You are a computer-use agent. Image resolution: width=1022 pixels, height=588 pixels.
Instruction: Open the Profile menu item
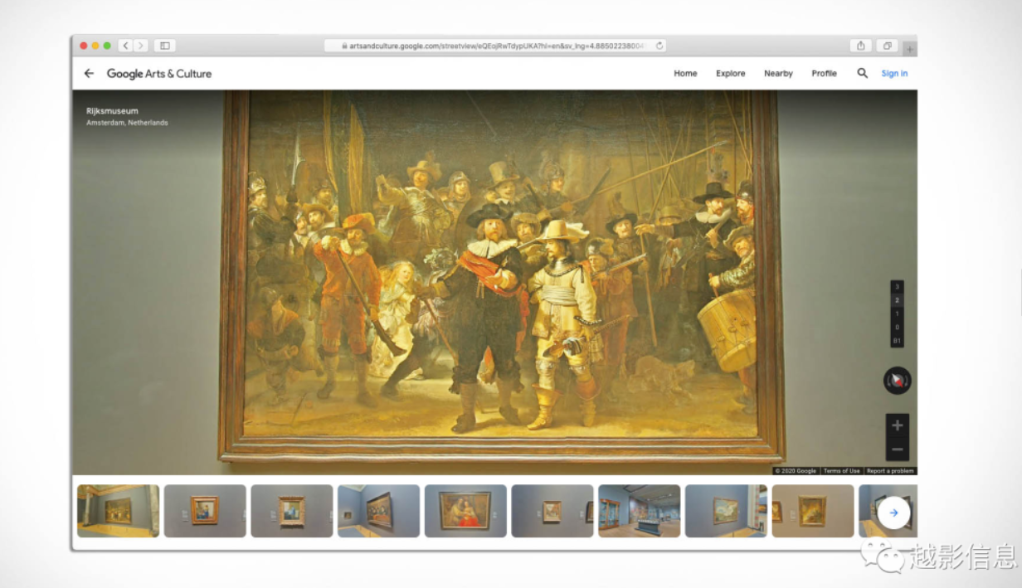[824, 73]
